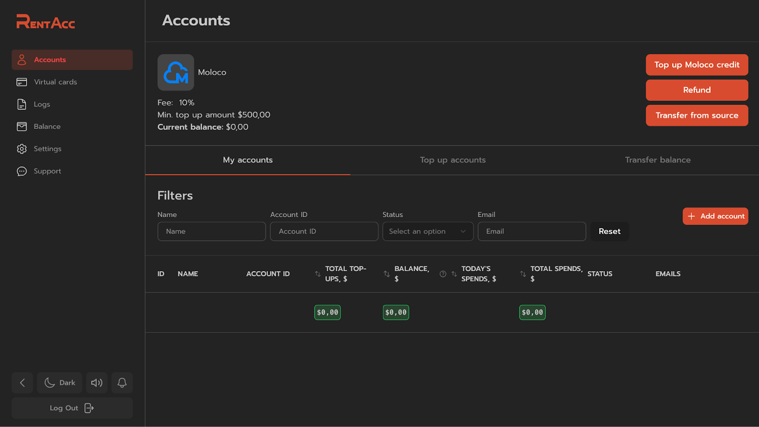
Task: Click the Add account button
Action: click(715, 216)
